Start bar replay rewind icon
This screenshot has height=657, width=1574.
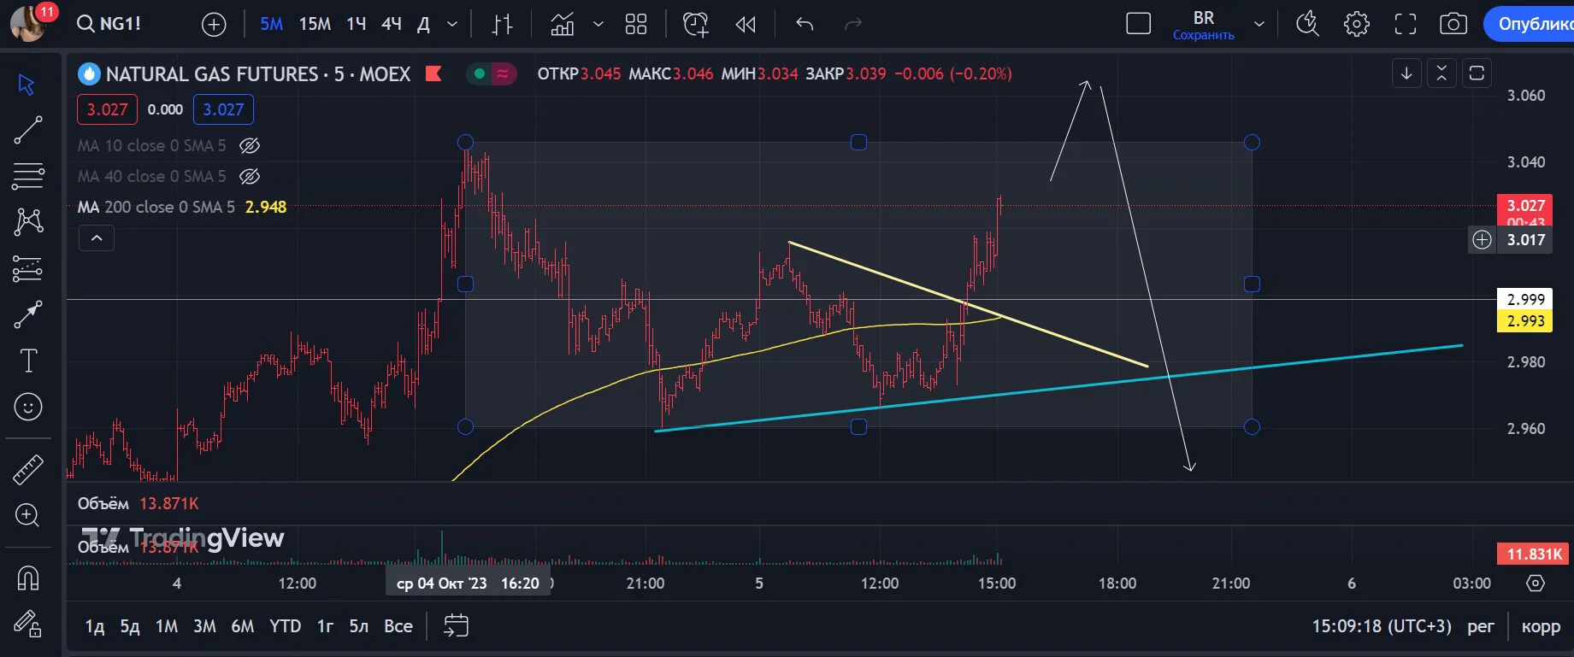746,25
